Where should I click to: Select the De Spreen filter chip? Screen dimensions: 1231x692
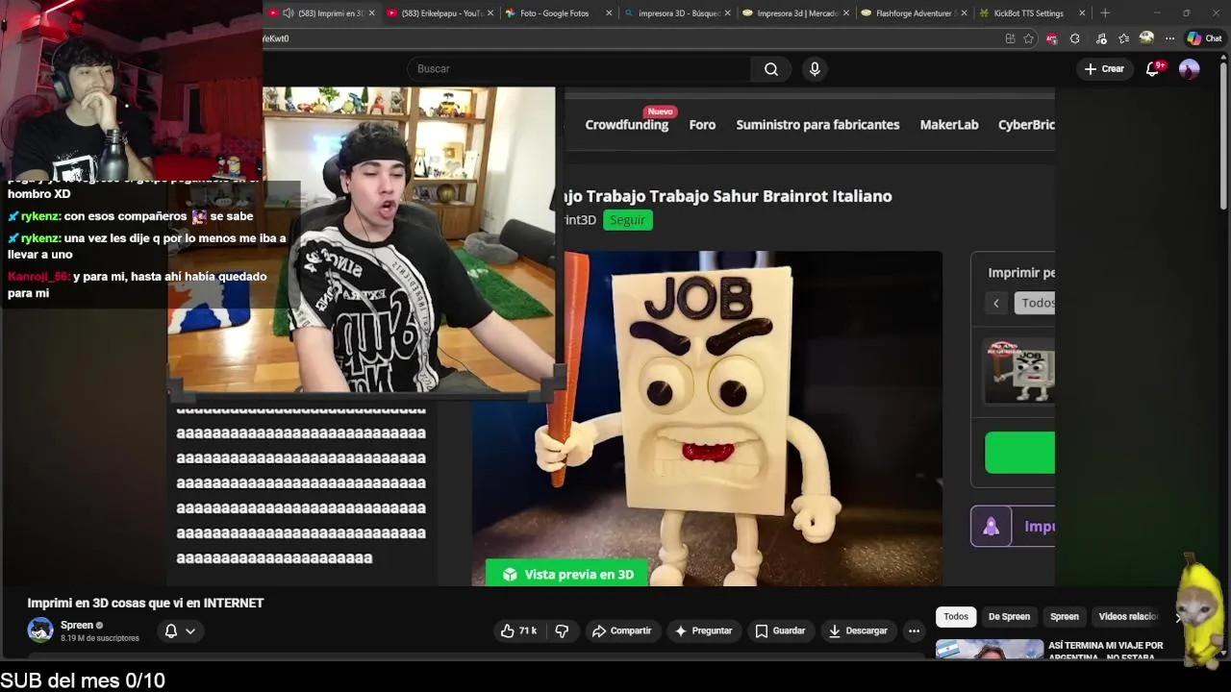(1009, 616)
